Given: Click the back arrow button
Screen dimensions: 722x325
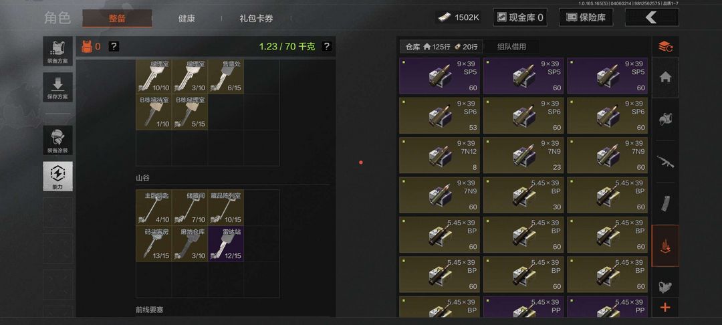Looking at the screenshot, I should coord(651,17).
